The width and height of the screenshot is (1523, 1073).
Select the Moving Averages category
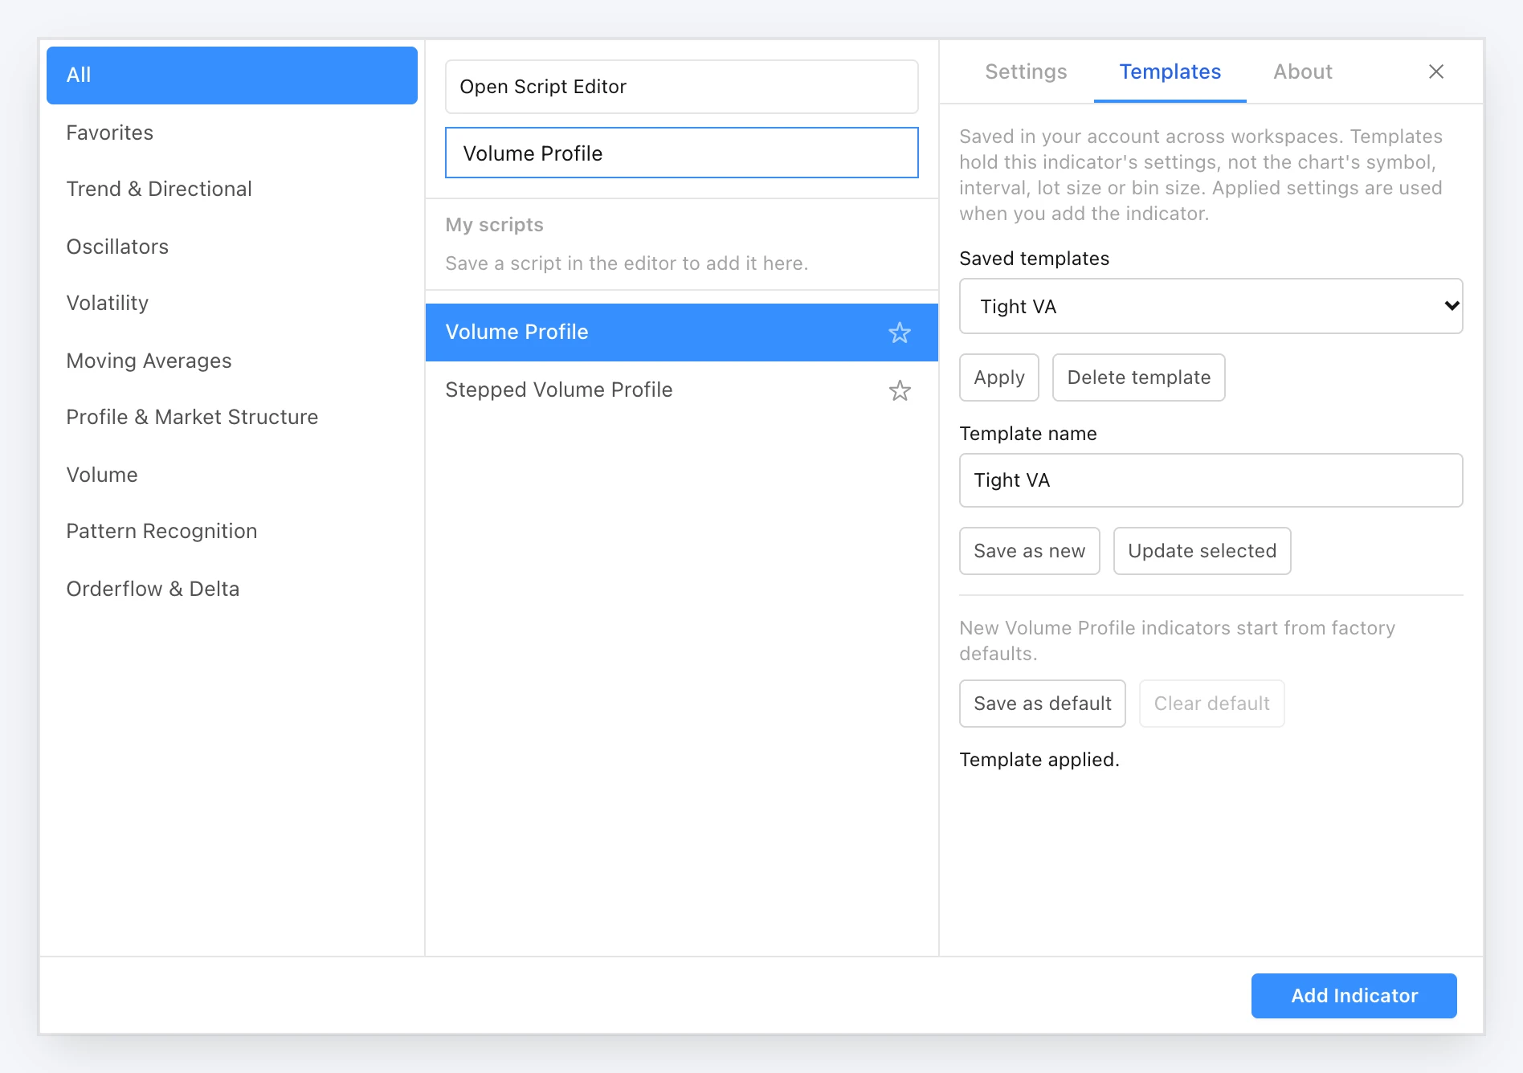231,361
